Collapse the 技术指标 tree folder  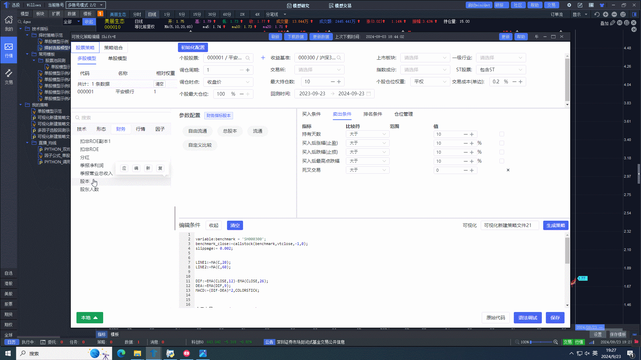(x=21, y=29)
